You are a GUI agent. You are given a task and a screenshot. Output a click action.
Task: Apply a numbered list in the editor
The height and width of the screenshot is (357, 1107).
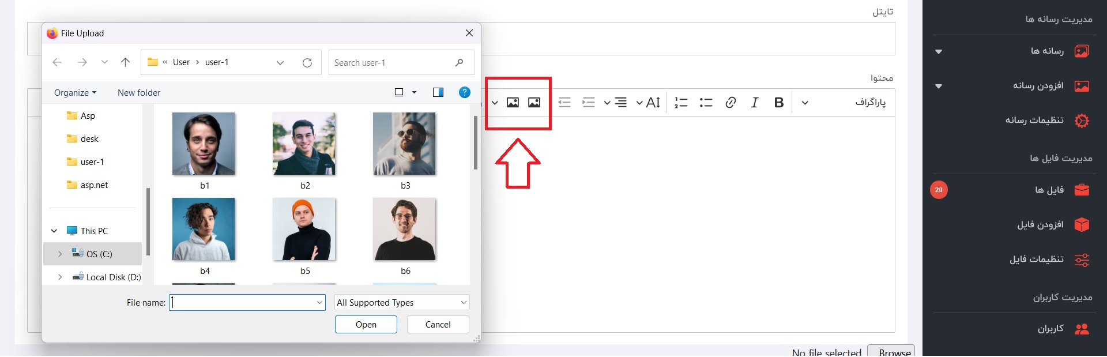pos(681,103)
